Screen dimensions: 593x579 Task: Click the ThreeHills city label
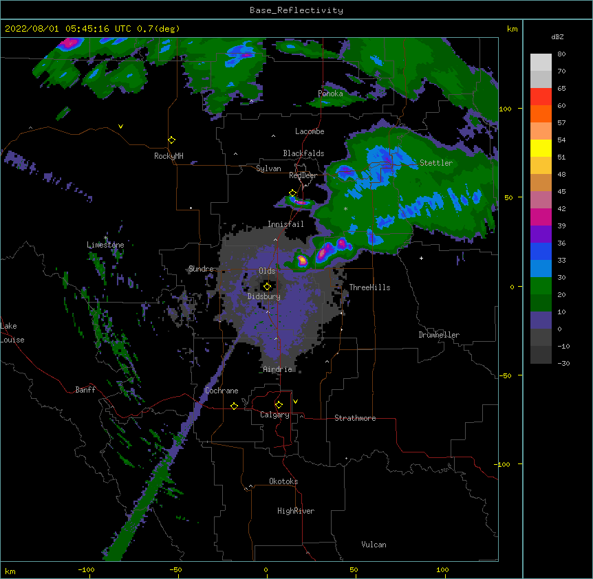tap(369, 287)
